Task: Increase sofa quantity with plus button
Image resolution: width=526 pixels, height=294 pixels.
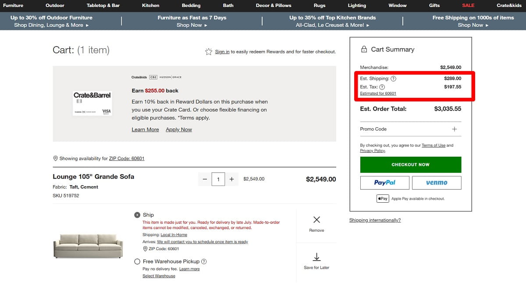Action: [x=231, y=179]
